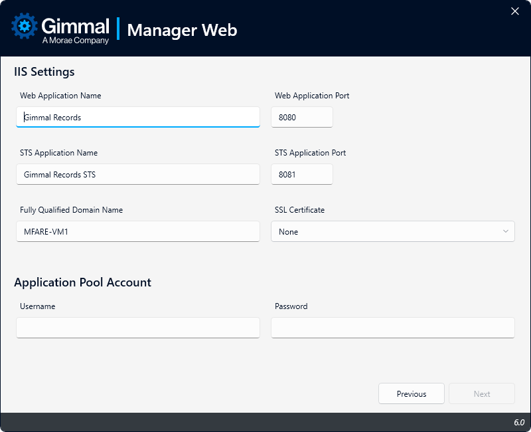Close the Manager Web installer window
The height and width of the screenshot is (432, 531).
coord(514,11)
